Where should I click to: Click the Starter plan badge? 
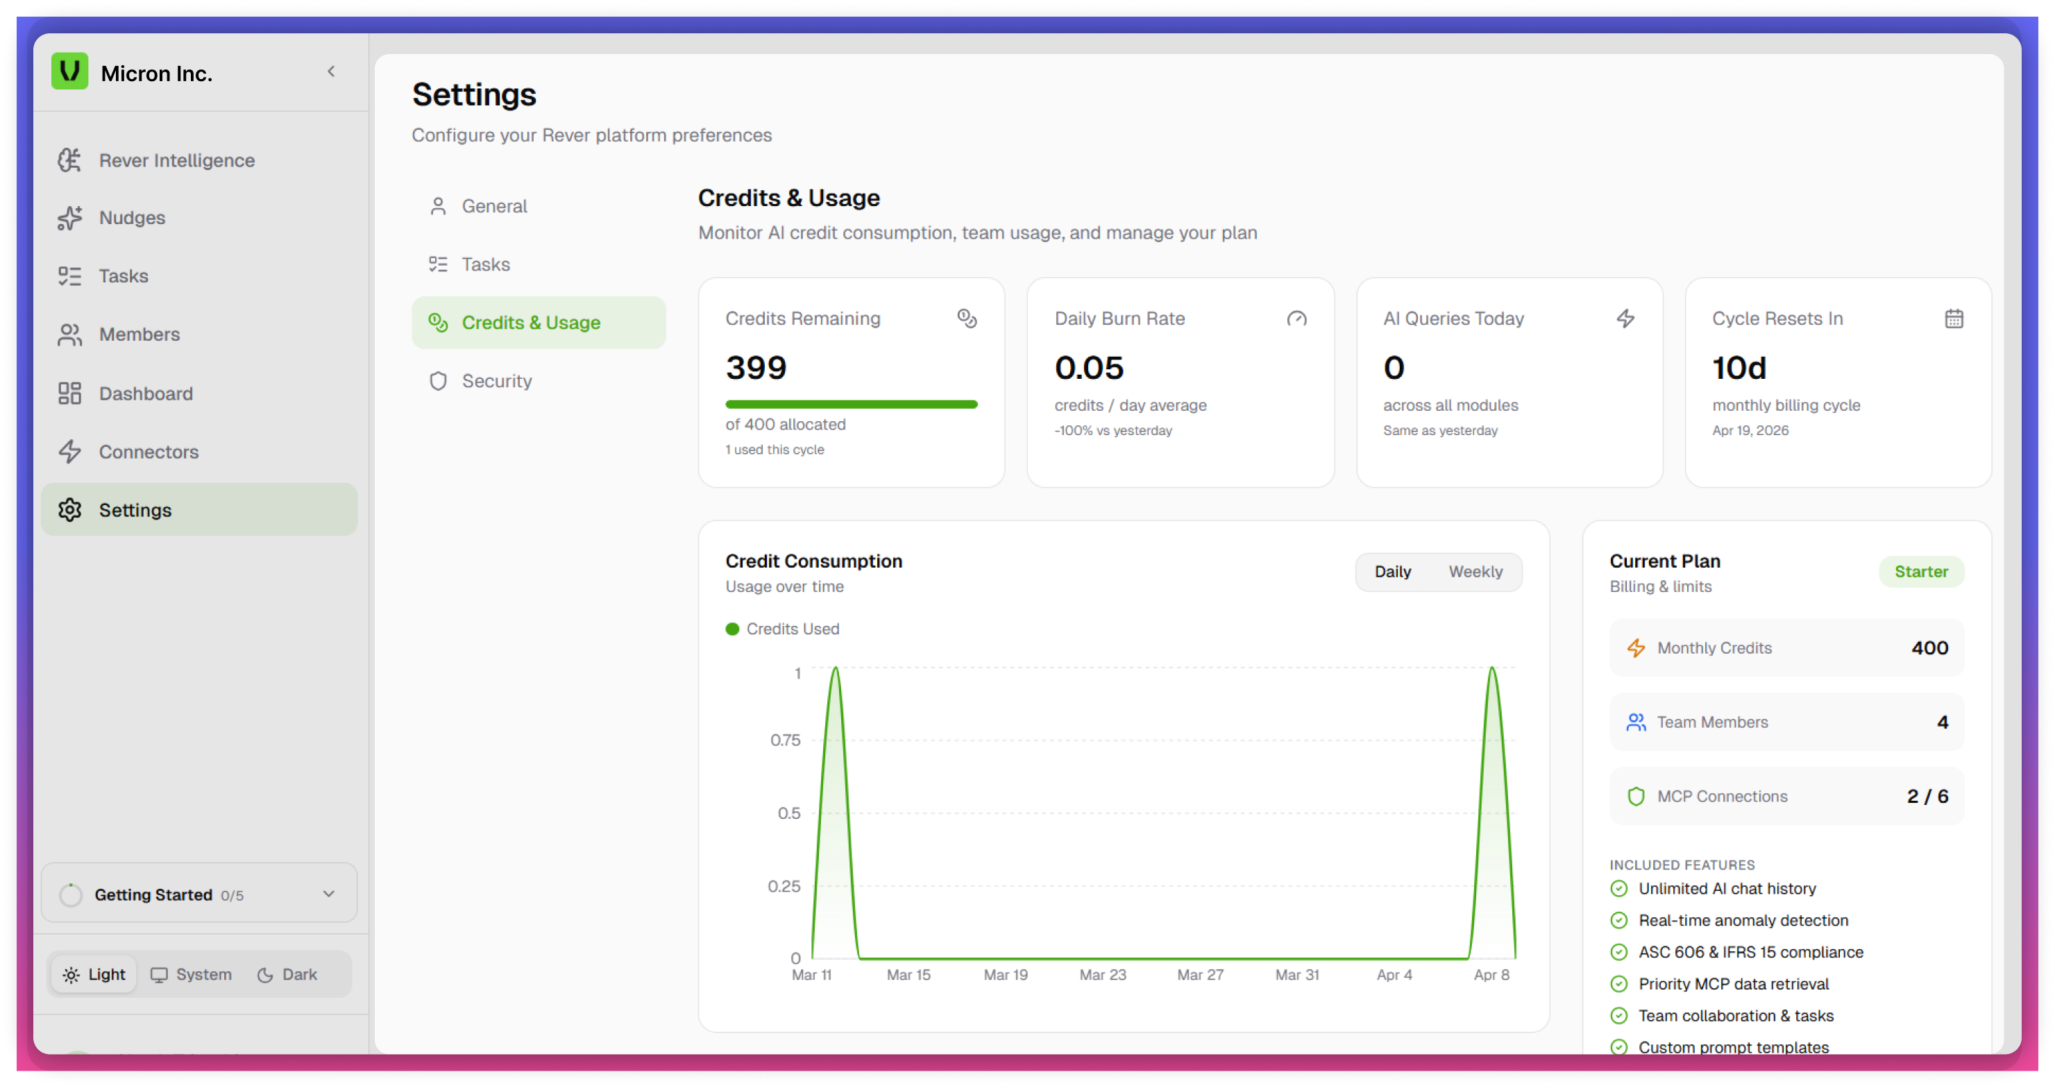(1921, 571)
